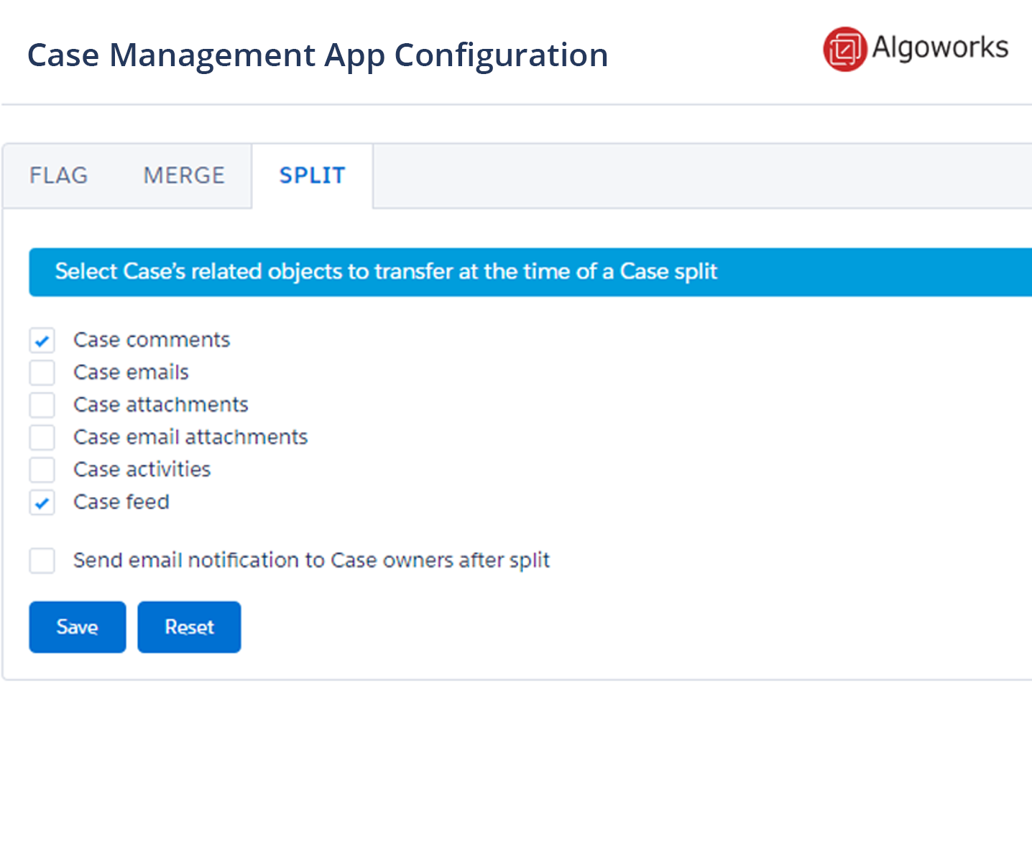Click the Case Management App Configuration title
This screenshot has height=863, width=1032.
tap(318, 55)
